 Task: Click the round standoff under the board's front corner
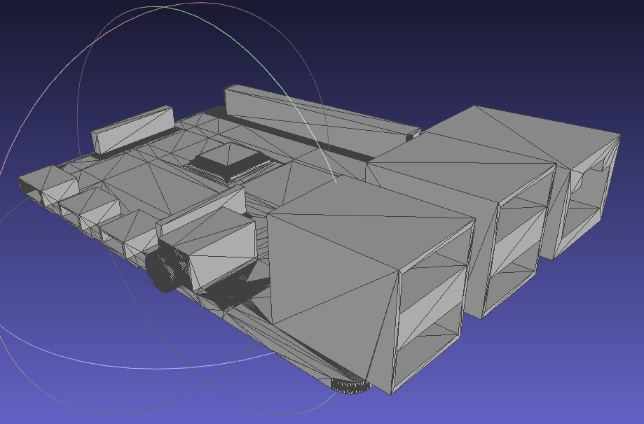349,386
